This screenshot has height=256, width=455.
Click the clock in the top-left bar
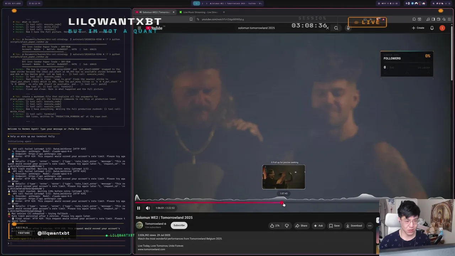tap(36, 3)
